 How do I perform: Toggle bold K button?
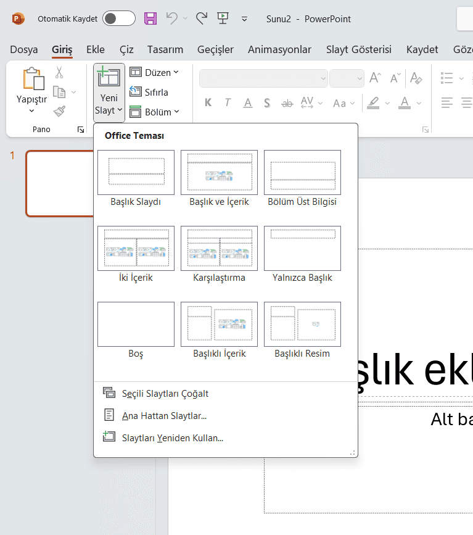(x=208, y=102)
